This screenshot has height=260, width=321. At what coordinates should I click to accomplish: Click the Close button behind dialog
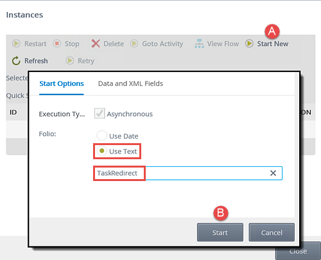tap(298, 251)
